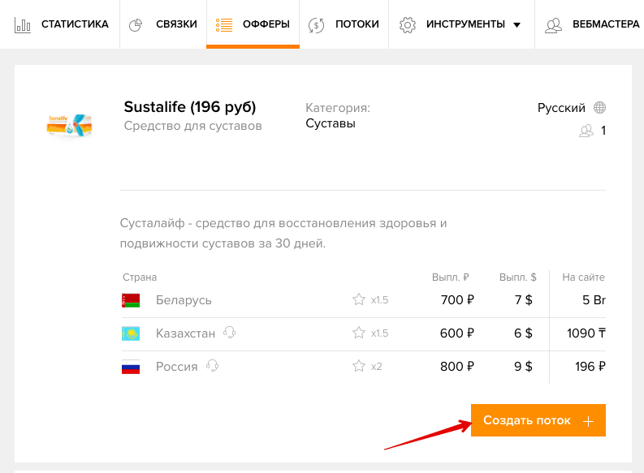This screenshot has width=644, height=473.
Task: Click the pie chart icon near Связки
Action: pyautogui.click(x=136, y=25)
